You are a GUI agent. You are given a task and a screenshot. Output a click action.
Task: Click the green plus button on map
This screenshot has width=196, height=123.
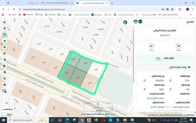[125, 23]
